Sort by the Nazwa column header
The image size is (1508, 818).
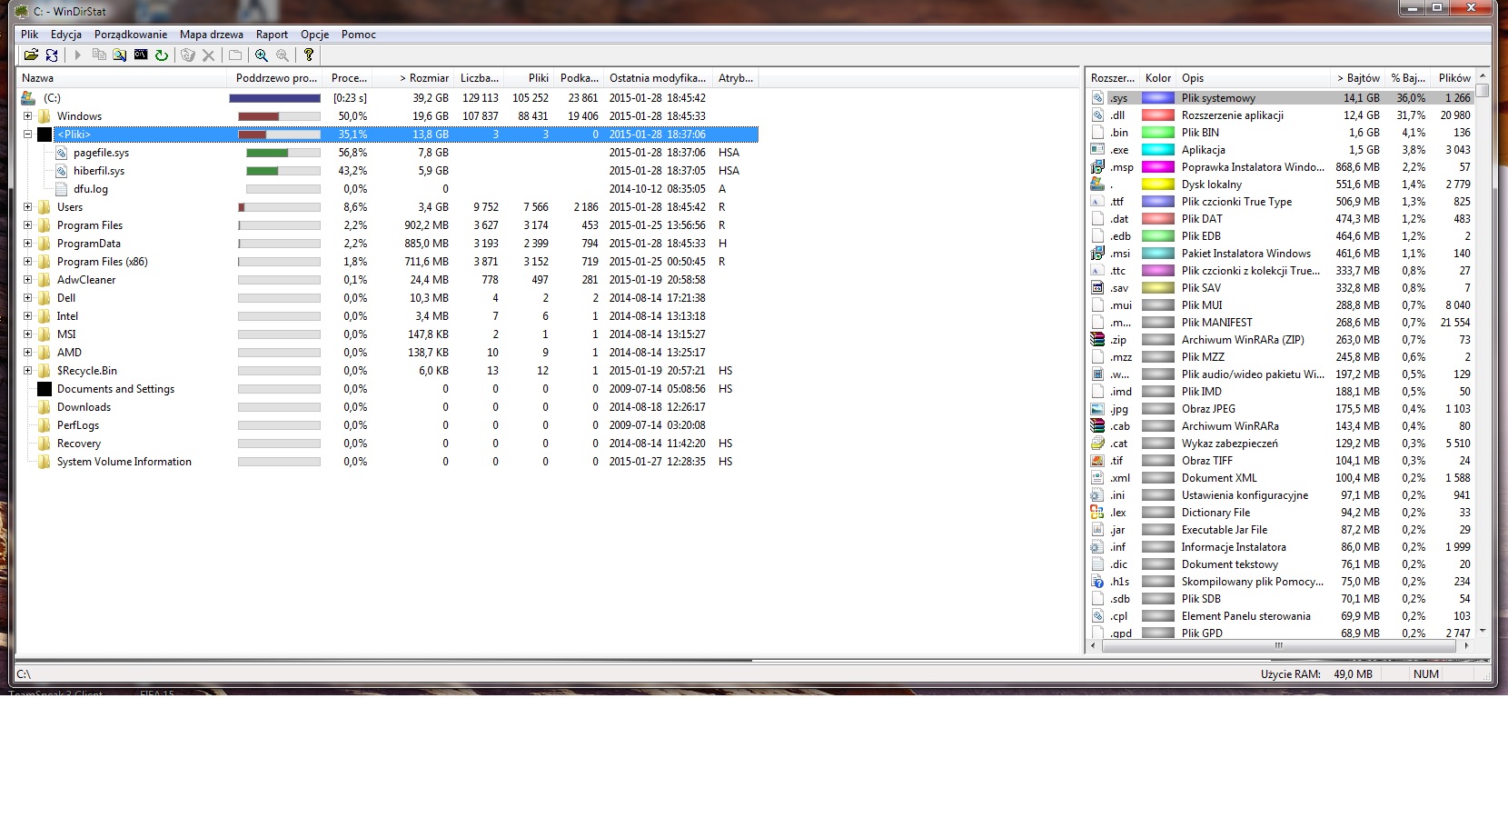(x=121, y=78)
